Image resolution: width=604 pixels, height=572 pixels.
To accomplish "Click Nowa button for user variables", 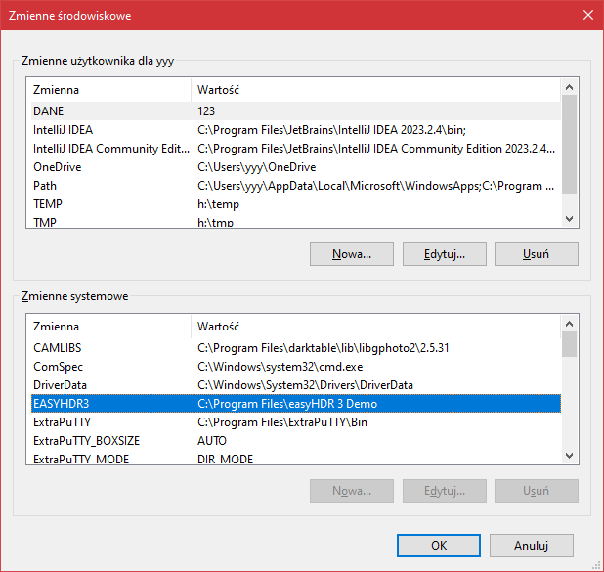I will [x=352, y=254].
